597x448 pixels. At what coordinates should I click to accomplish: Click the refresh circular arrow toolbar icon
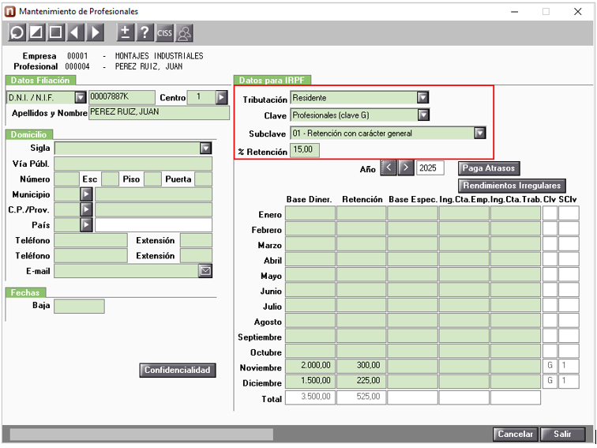coord(17,32)
